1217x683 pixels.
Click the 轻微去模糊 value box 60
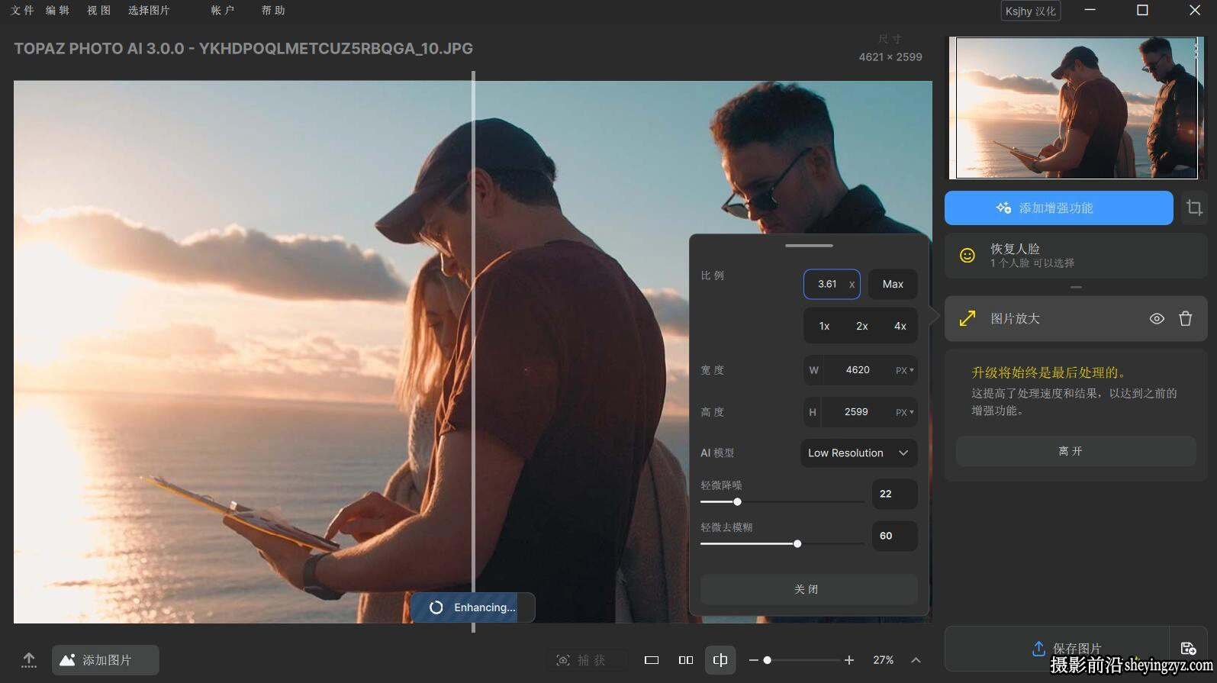894,536
